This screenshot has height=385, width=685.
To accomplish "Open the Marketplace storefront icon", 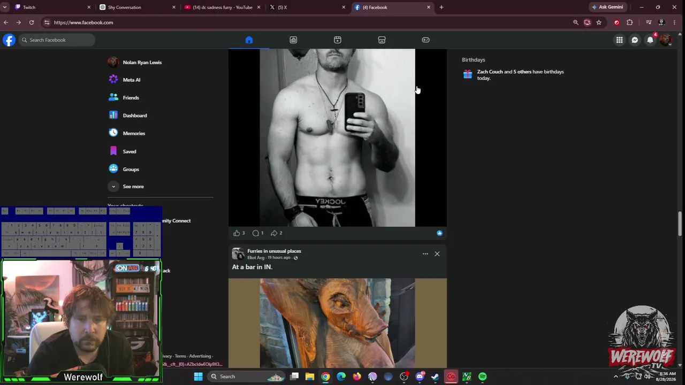I will pyautogui.click(x=382, y=40).
